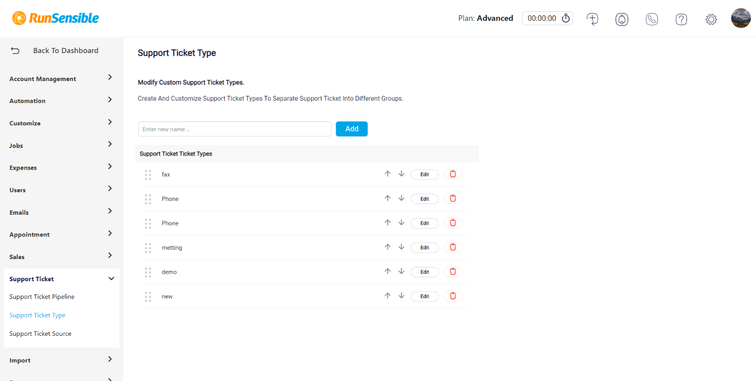The width and height of the screenshot is (756, 381).
Task: Grab the drag handle of the demo row
Action: pyautogui.click(x=148, y=272)
